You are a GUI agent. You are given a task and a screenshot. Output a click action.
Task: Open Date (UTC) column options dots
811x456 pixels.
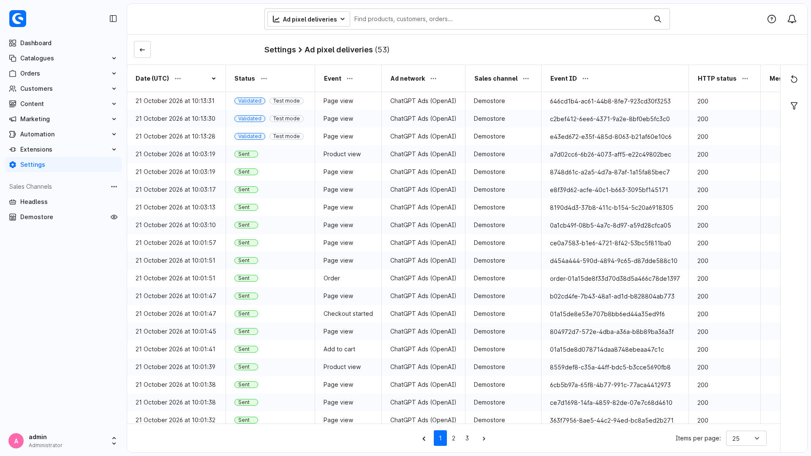[178, 79]
